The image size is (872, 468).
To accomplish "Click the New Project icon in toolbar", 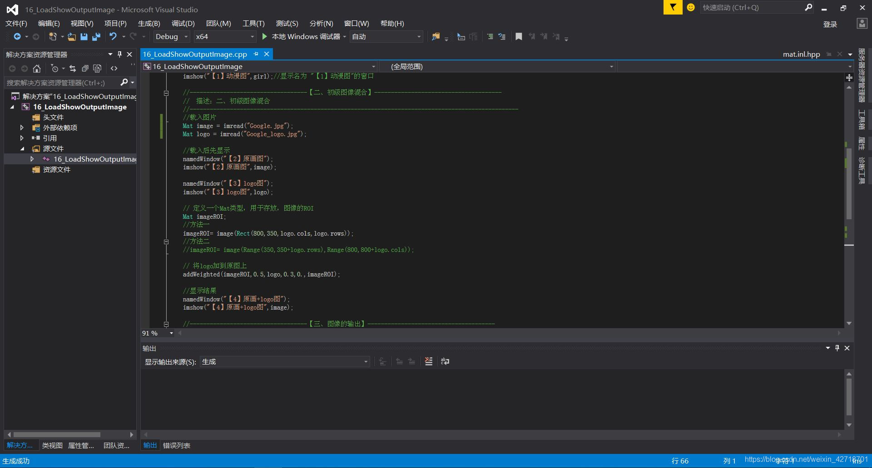I will point(53,37).
